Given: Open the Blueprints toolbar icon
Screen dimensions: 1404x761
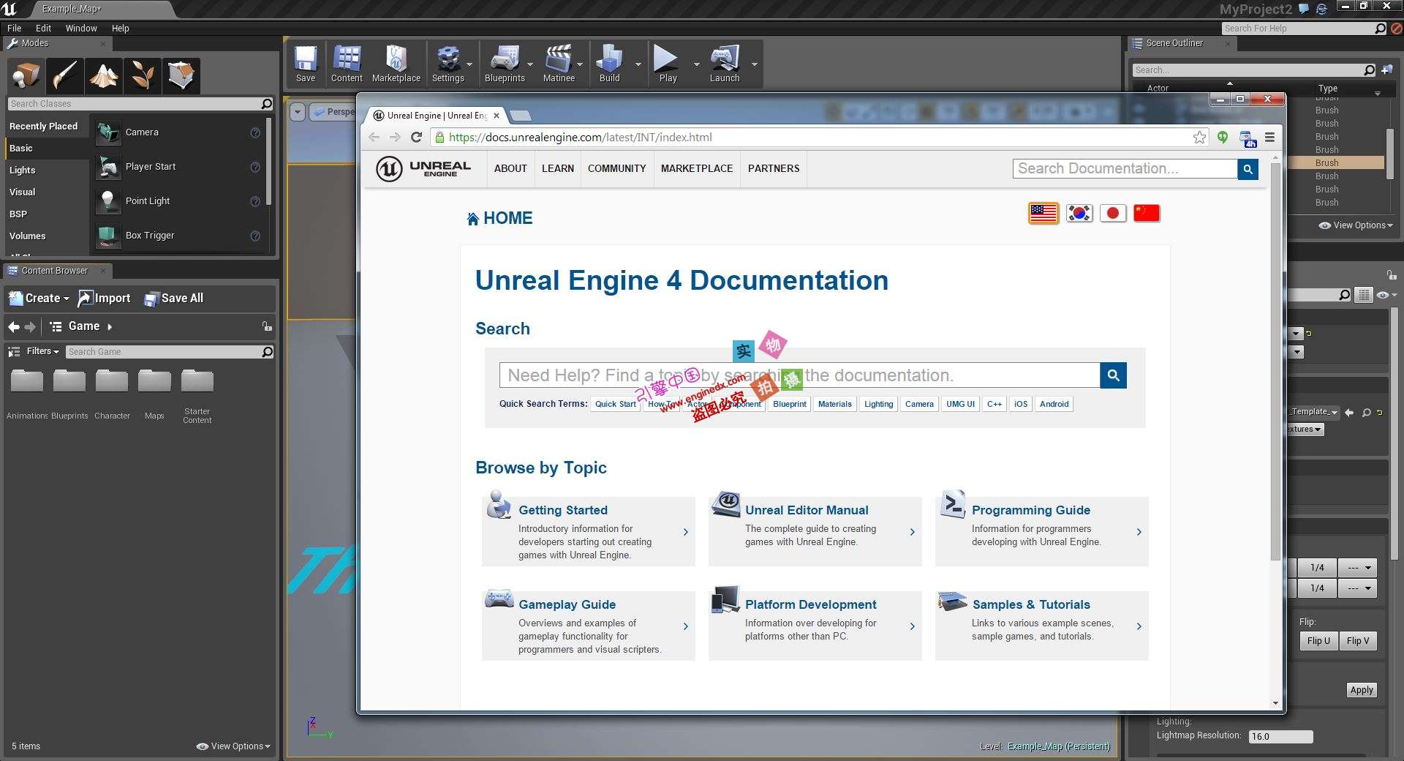Looking at the screenshot, I should (505, 64).
